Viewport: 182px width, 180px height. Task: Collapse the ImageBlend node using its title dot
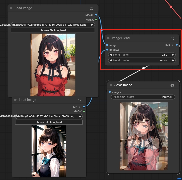pyautogui.click(x=108, y=38)
